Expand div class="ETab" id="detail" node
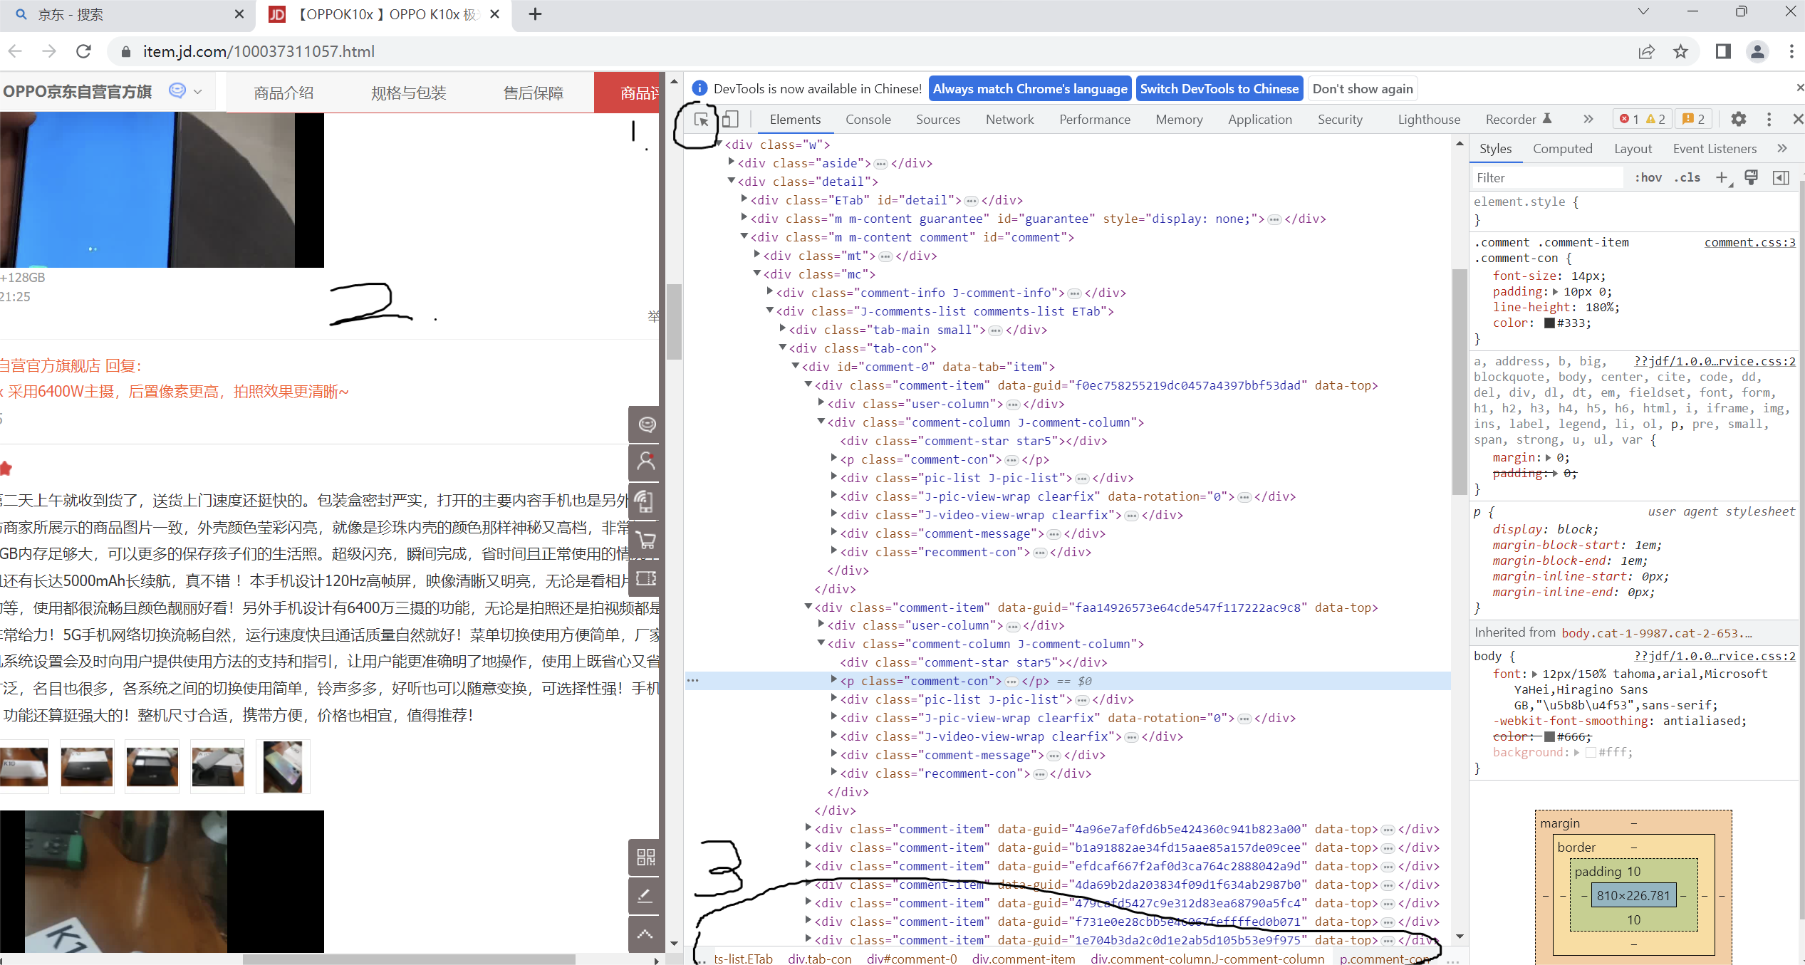Viewport: 1805px width, 965px height. [x=744, y=199]
